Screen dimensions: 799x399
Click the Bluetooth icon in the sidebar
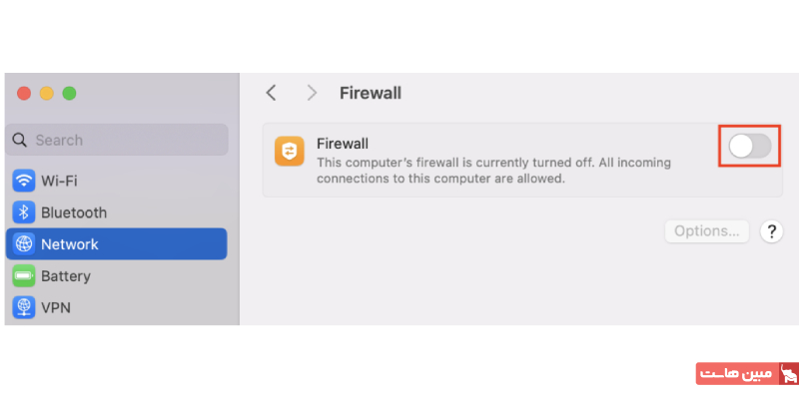(x=24, y=212)
